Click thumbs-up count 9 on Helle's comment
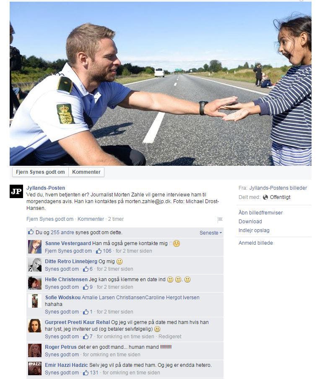The height and width of the screenshot is (379, 317). [x=88, y=287]
